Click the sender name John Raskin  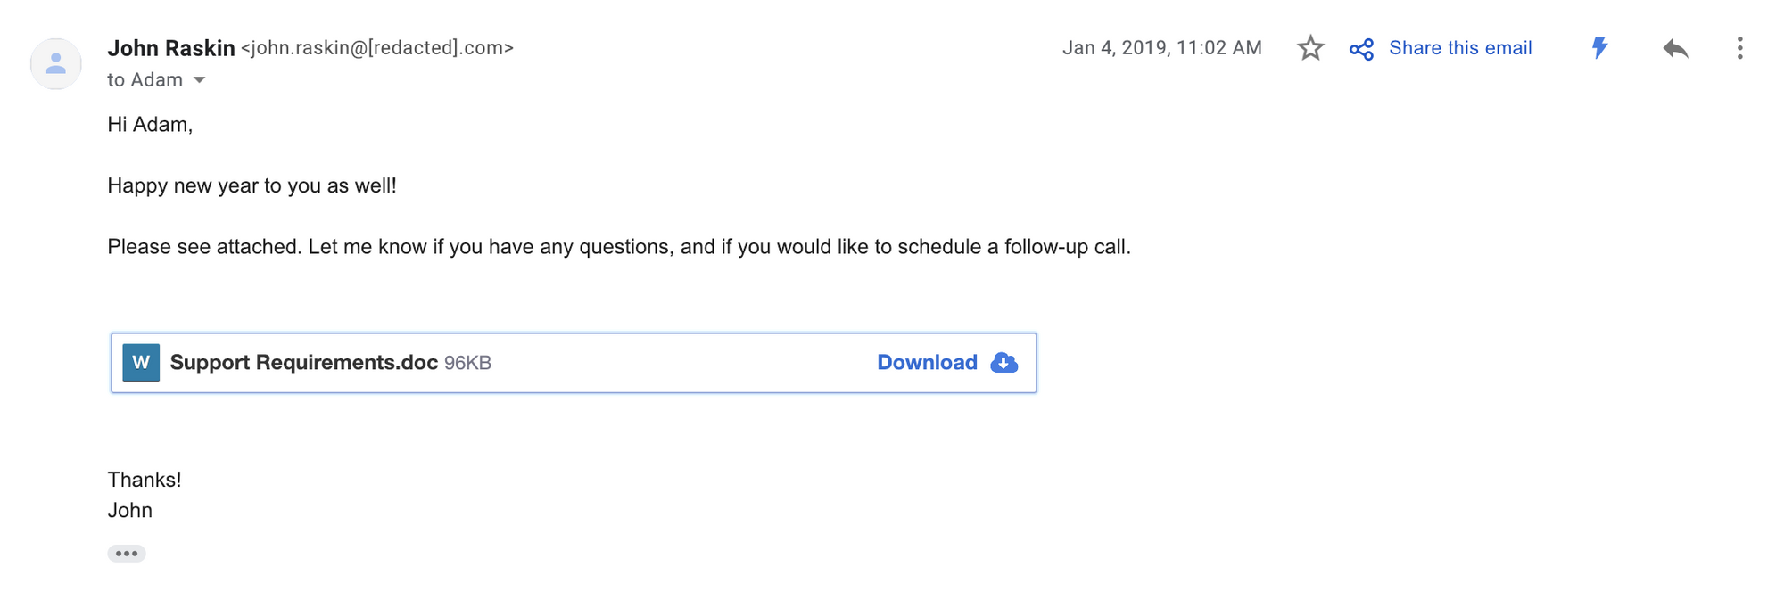[171, 48]
